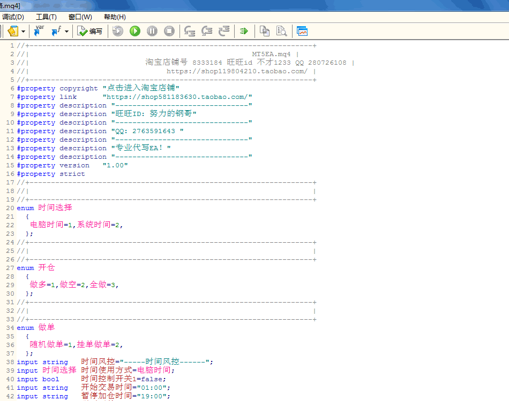Start debugging with the green play button
Screen dimensions: 509x401
134,31
